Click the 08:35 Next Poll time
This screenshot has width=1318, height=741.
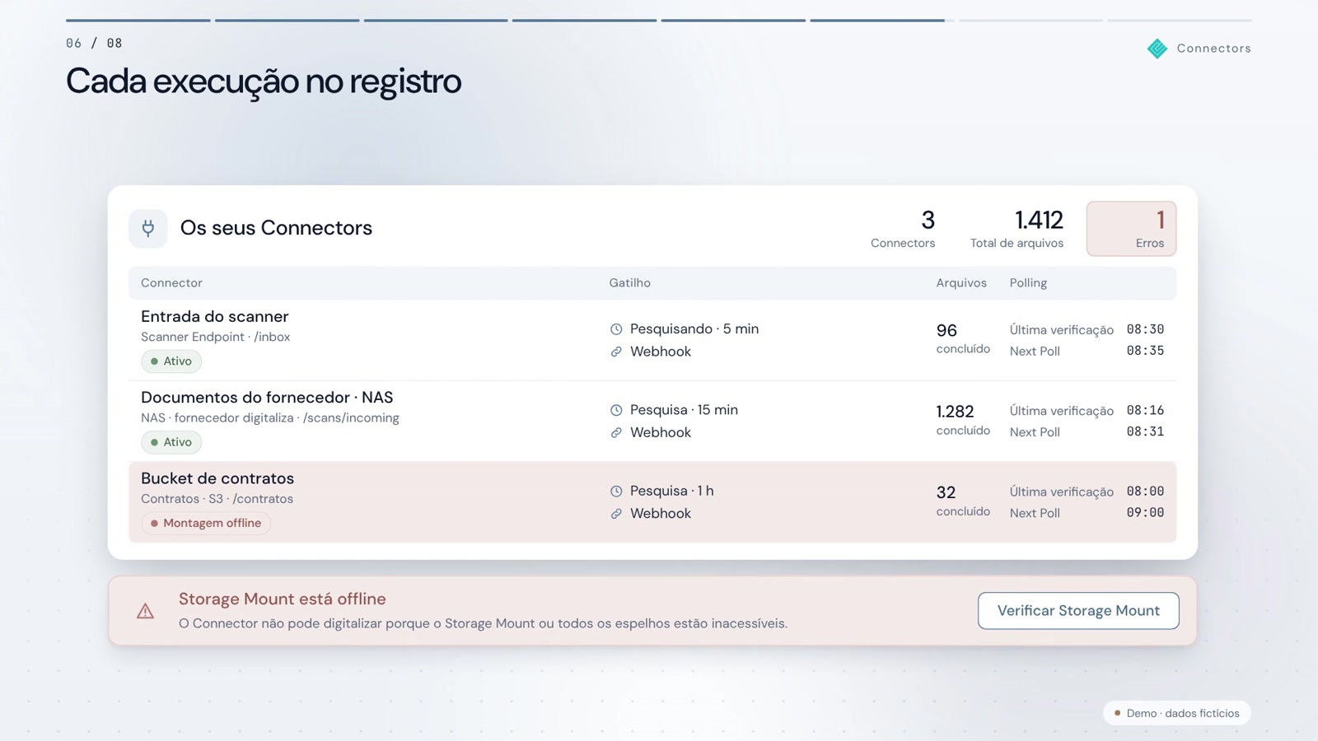pos(1145,351)
